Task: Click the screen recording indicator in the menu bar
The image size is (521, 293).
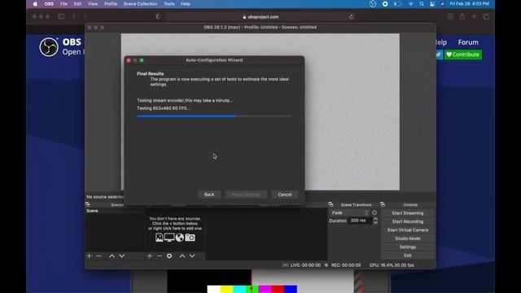Action: (x=385, y=4)
